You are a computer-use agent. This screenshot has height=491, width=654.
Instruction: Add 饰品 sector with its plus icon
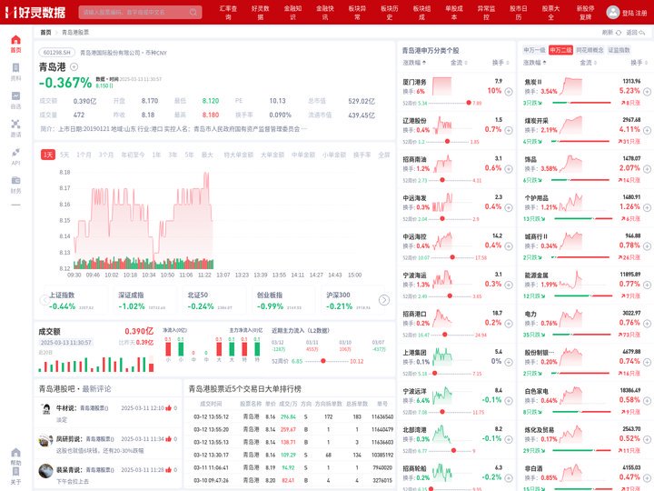point(647,169)
